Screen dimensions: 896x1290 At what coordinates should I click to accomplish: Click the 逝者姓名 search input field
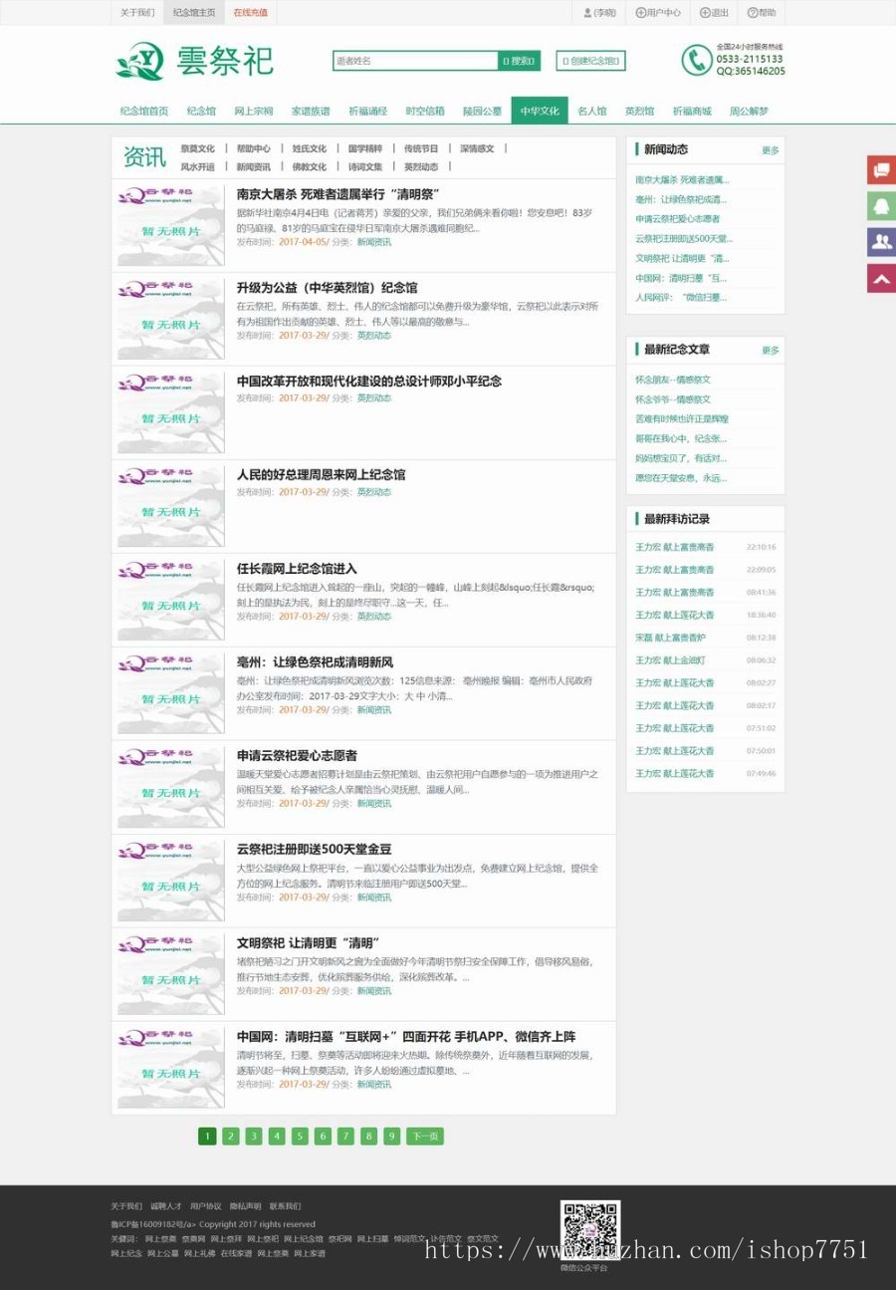click(415, 61)
